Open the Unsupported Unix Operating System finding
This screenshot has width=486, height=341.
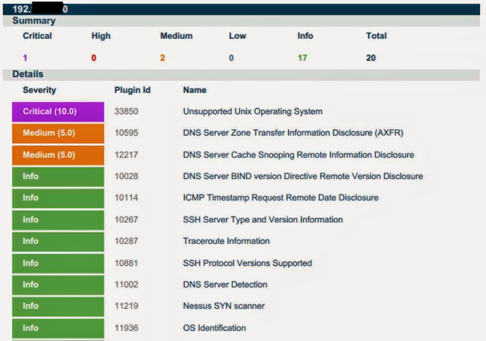(x=252, y=112)
